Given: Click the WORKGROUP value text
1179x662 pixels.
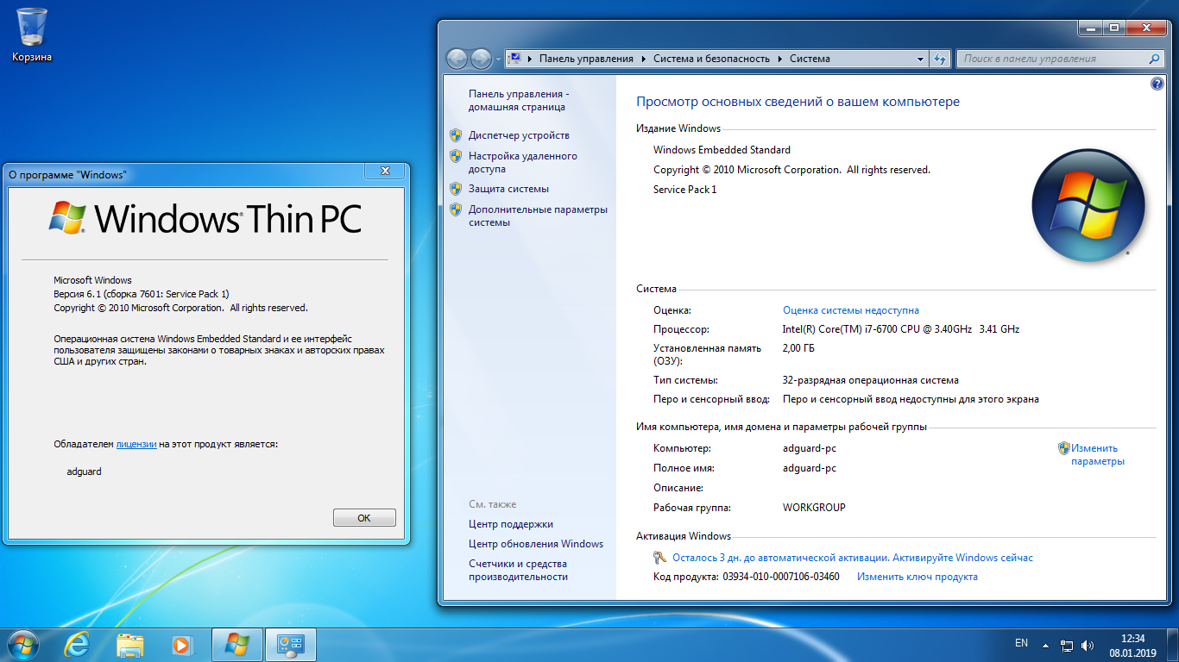Looking at the screenshot, I should tap(814, 508).
